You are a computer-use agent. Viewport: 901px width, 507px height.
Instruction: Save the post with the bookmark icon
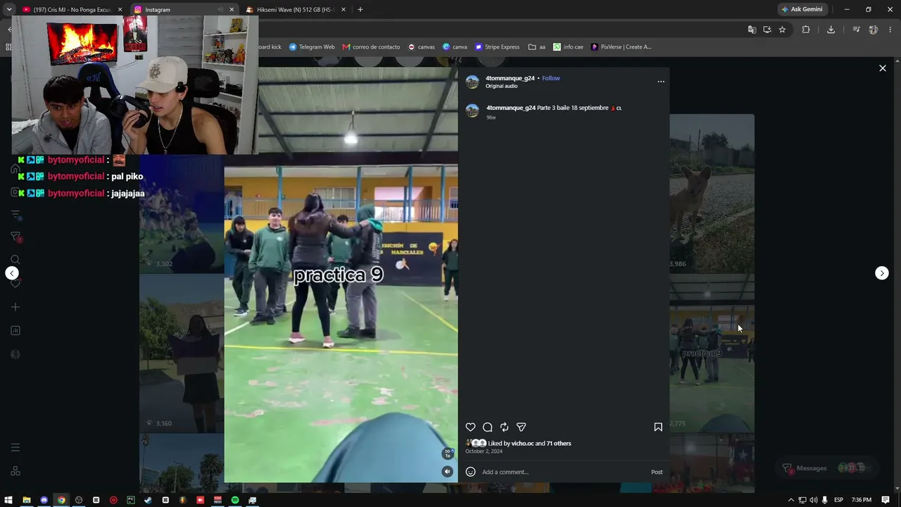pyautogui.click(x=658, y=427)
